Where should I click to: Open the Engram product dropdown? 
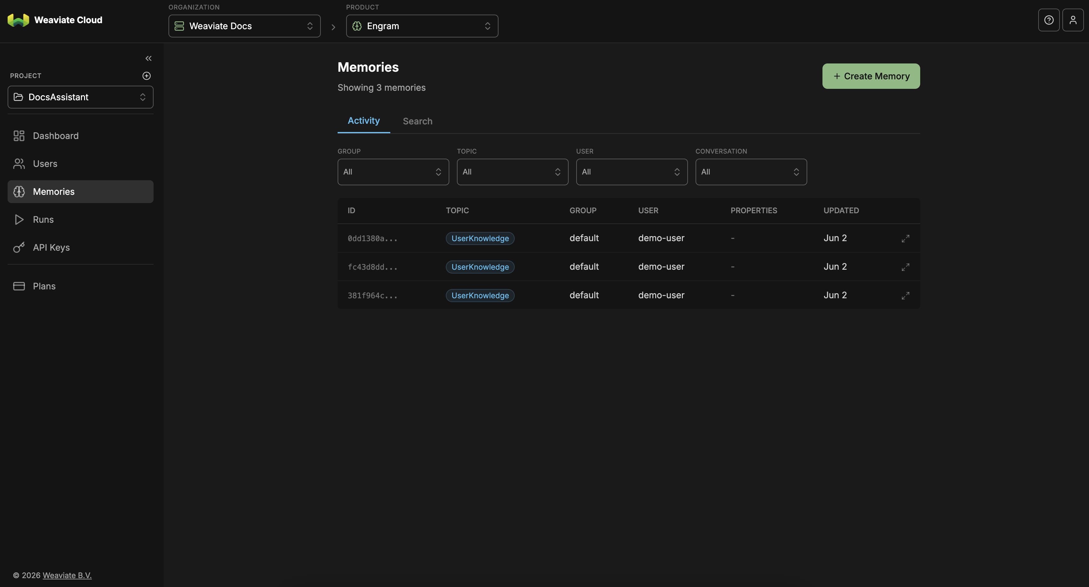click(422, 26)
